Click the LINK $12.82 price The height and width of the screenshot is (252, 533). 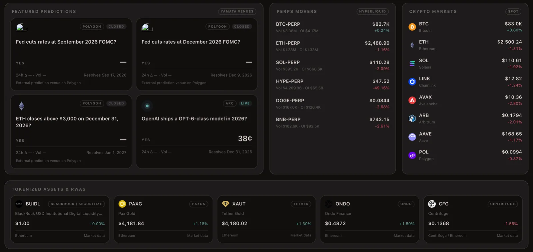[x=513, y=79]
